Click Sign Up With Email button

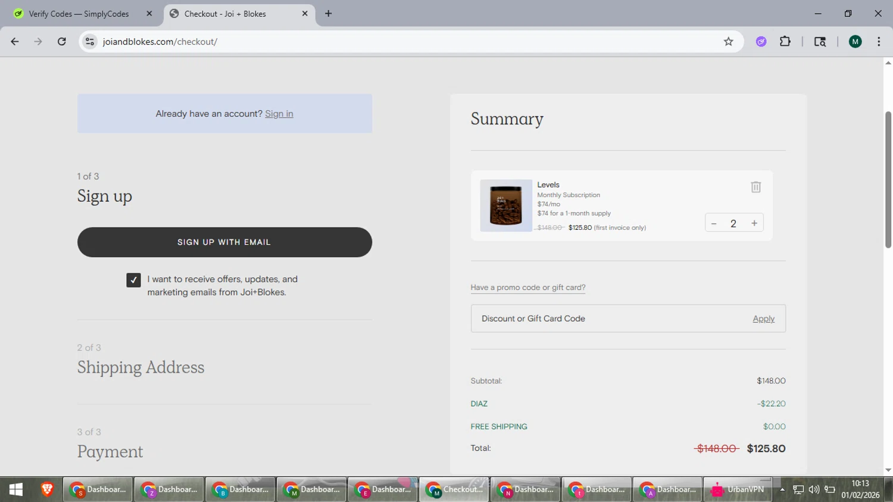(x=224, y=242)
